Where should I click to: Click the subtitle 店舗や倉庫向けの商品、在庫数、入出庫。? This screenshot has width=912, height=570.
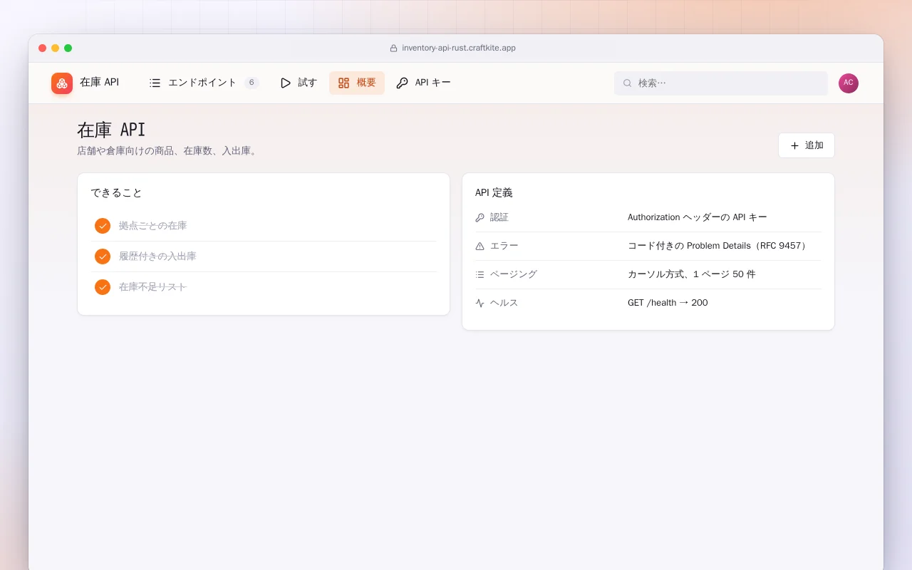(167, 151)
